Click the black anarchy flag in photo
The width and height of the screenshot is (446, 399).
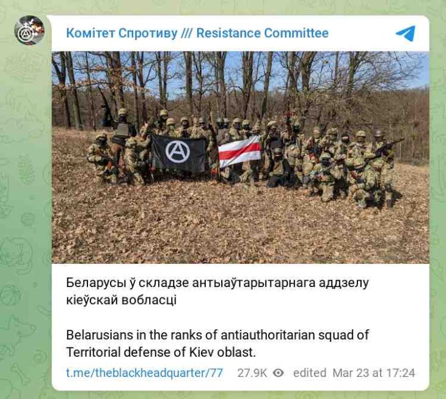179,154
